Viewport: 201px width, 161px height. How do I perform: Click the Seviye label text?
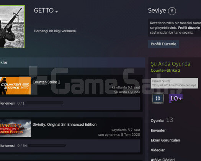coord(157,10)
